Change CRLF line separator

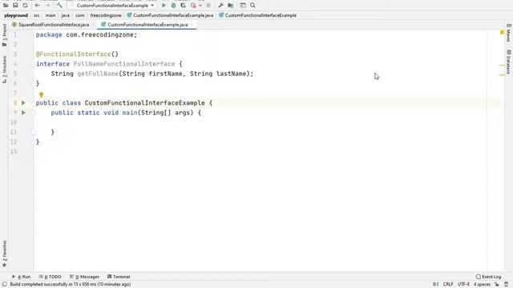click(448, 285)
